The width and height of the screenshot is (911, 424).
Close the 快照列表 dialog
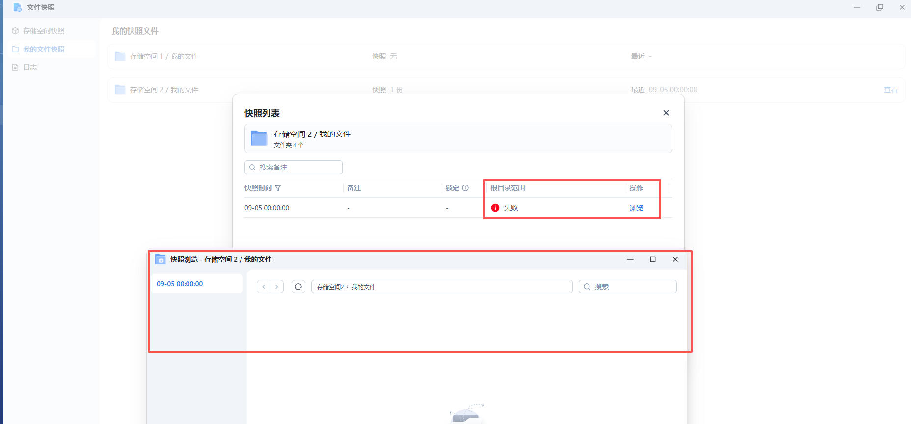(666, 113)
